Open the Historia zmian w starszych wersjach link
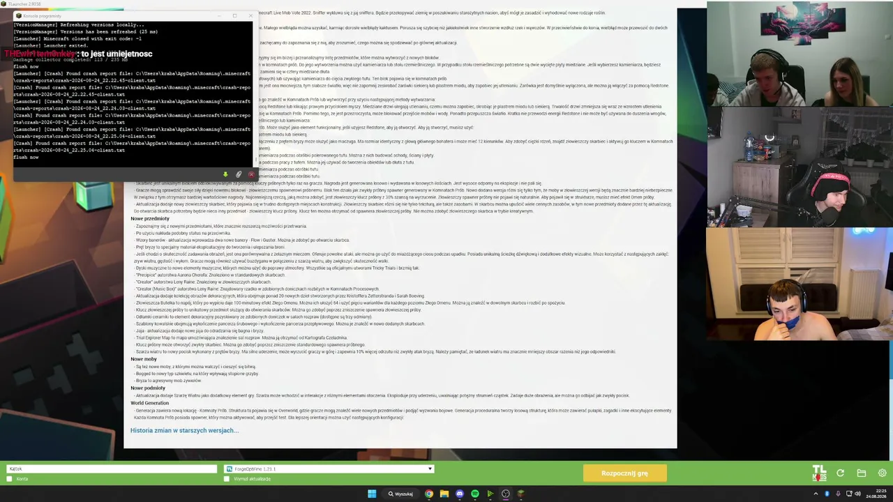This screenshot has height=502, width=893. coord(184,430)
